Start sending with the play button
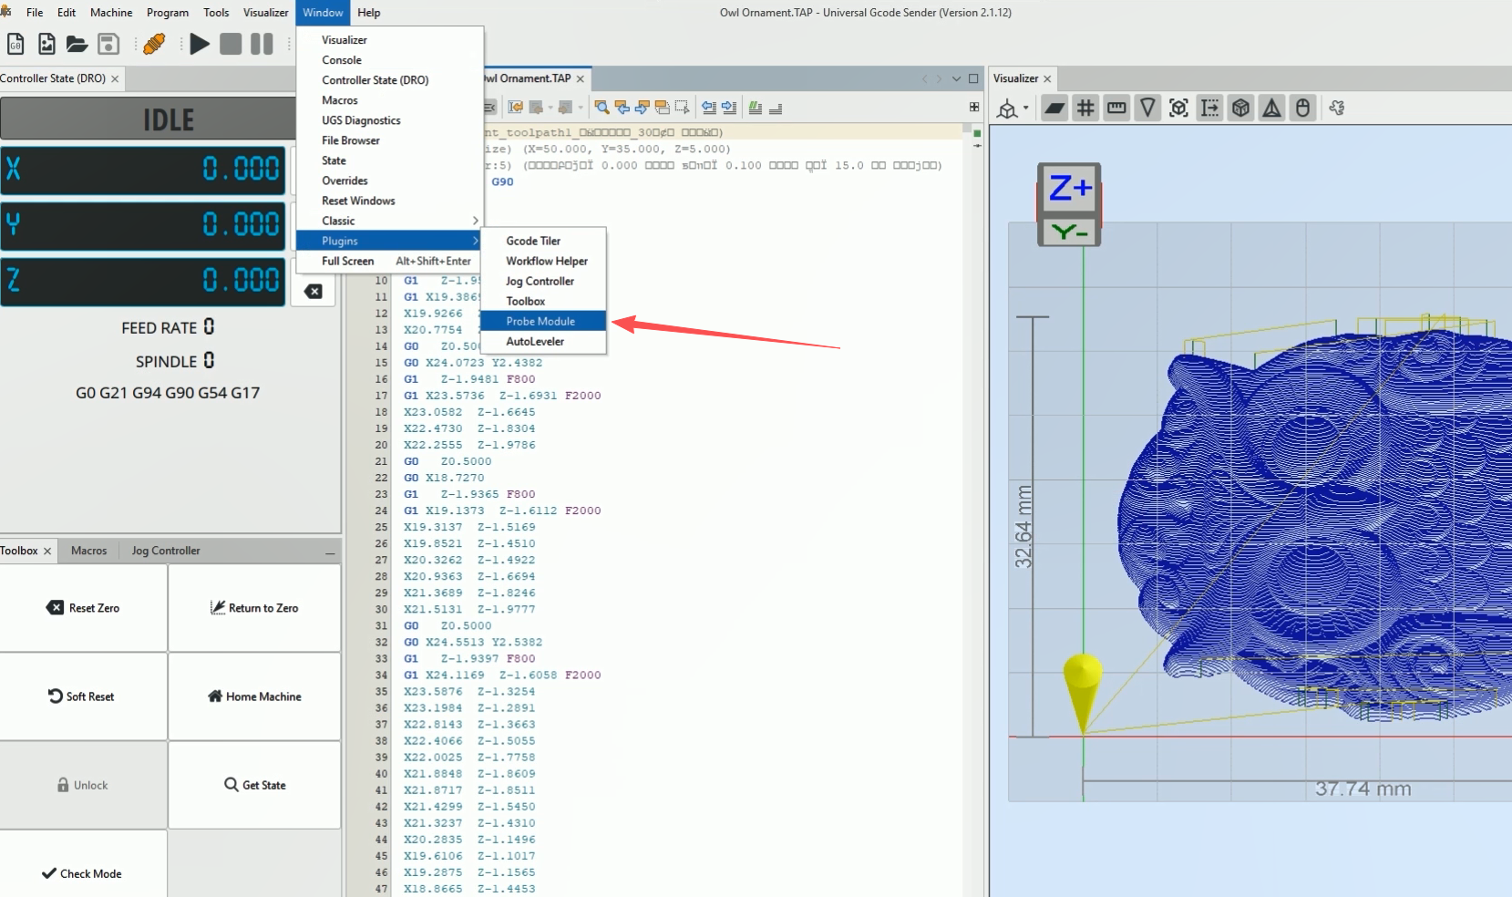The height and width of the screenshot is (897, 1512). [200, 44]
